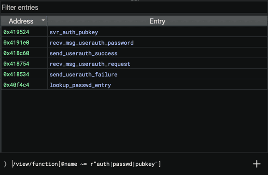The image size is (268, 175).
Task: Select address 0x419524
Action: click(x=17, y=32)
